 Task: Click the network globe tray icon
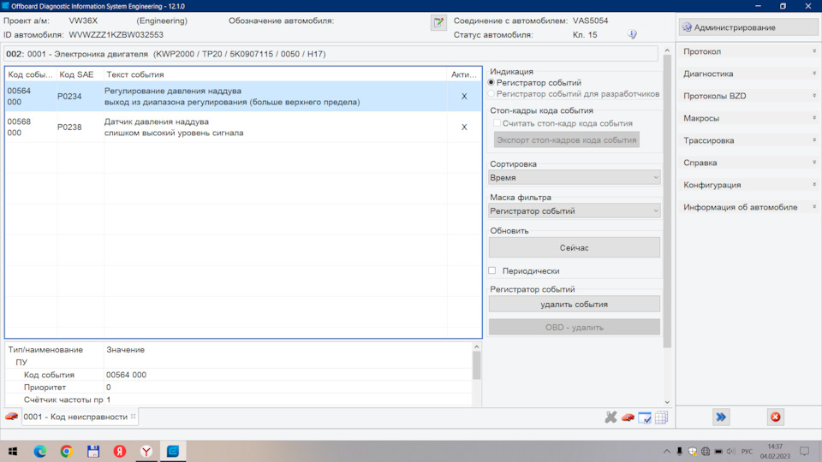coord(706,451)
